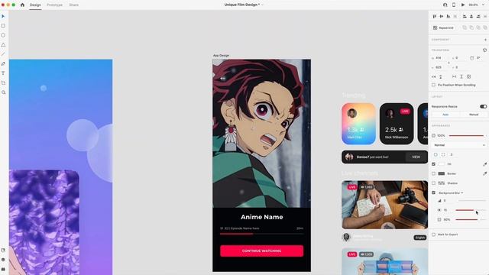Align selection to top edge
489x275 pixels.
click(x=435, y=16)
